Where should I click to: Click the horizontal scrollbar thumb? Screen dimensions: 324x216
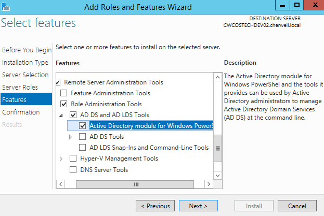click(135, 184)
